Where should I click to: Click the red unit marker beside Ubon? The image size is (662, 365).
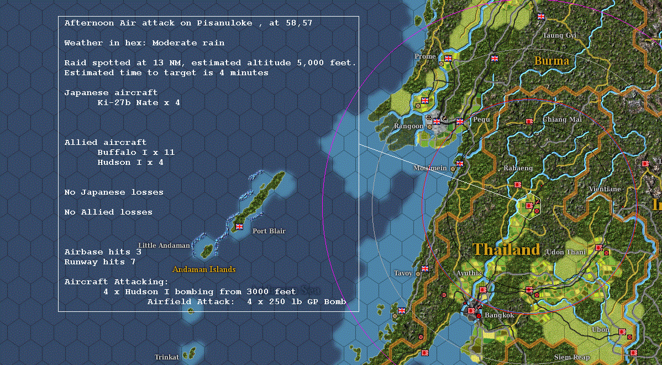tap(629, 337)
